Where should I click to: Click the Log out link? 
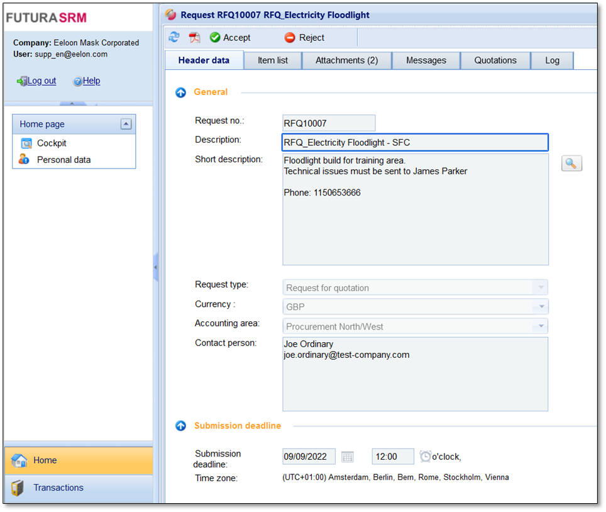[41, 81]
